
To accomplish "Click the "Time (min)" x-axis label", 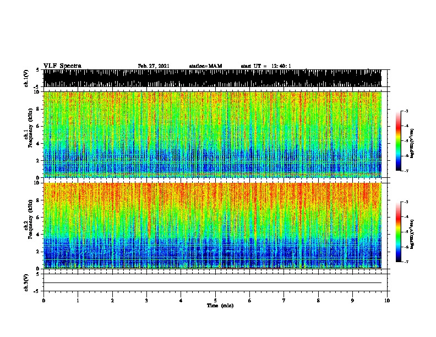I will [x=220, y=306].
